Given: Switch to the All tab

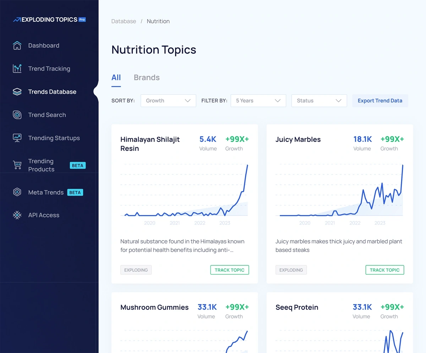Looking at the screenshot, I should (116, 77).
